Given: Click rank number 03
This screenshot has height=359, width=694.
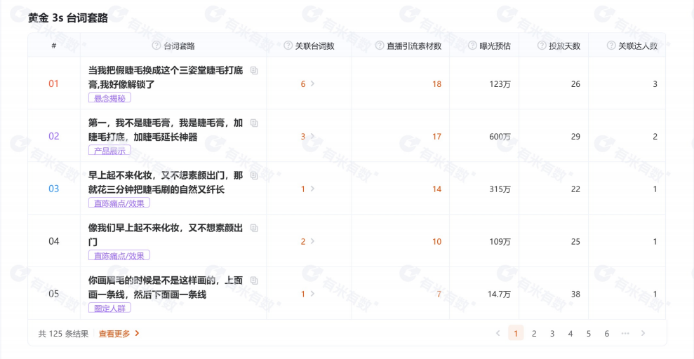Looking at the screenshot, I should point(53,189).
